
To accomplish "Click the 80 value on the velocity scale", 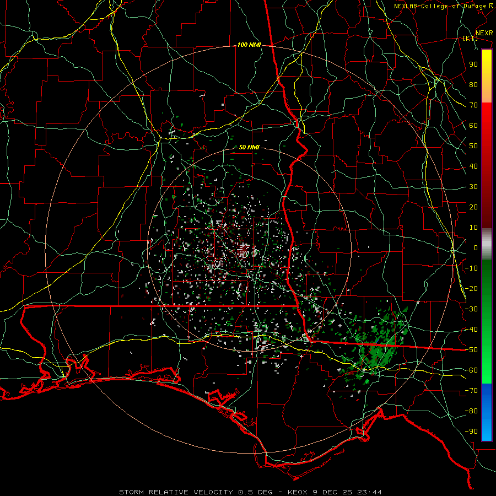I will 473,84.
